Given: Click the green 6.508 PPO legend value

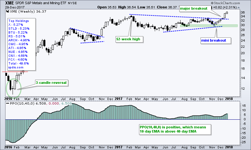Looking at the screenshot, I should tap(67, 103).
